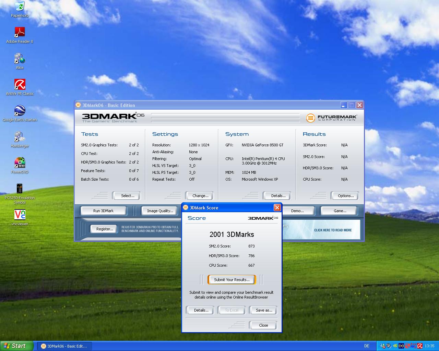Image resolution: width=439 pixels, height=351 pixels.
Task: Click the FreePDF tray icon
Action: pos(413,346)
